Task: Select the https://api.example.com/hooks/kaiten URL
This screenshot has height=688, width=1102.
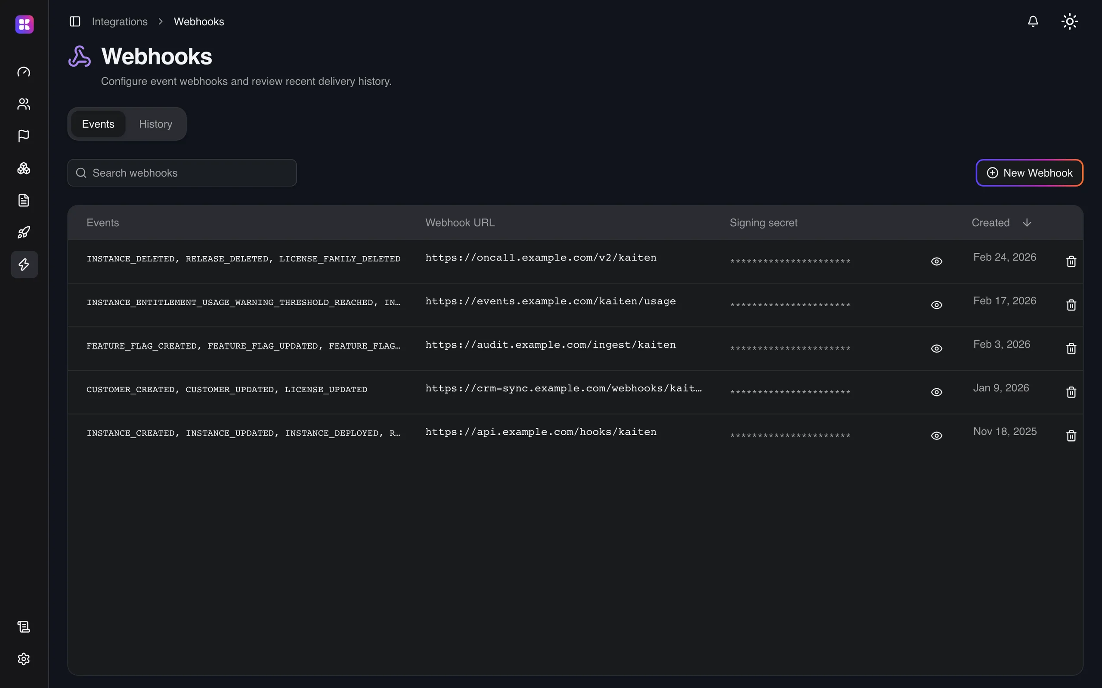Action: pyautogui.click(x=541, y=432)
